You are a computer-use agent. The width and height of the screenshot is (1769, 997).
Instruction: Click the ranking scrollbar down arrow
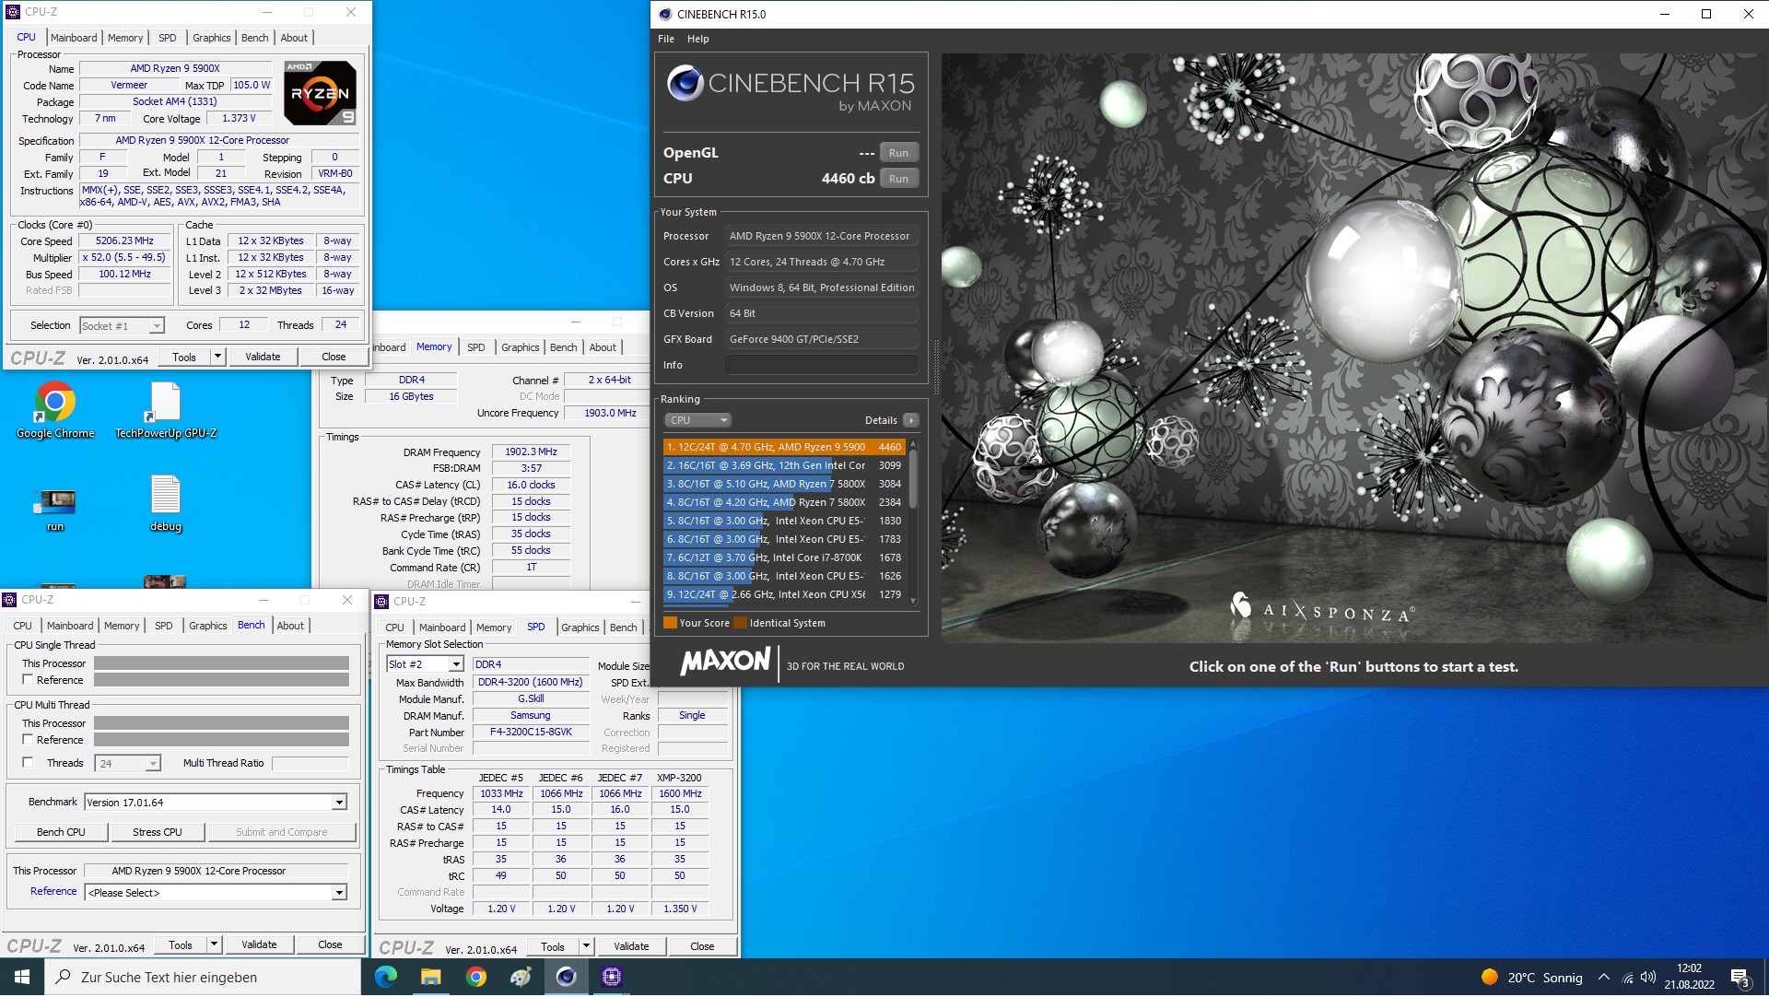tap(913, 602)
